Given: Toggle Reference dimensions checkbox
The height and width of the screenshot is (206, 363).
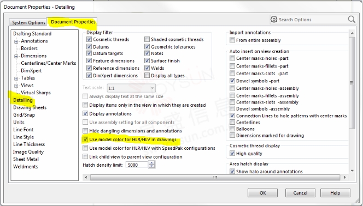Looking at the screenshot, I should pos(89,68).
